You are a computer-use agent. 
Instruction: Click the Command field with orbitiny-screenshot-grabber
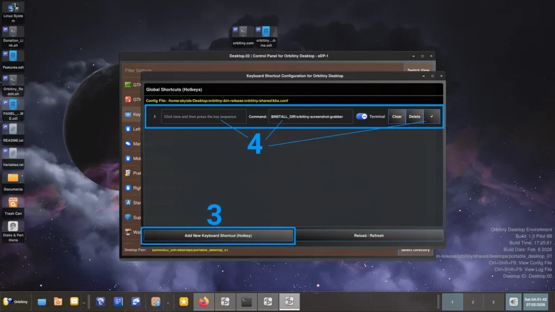310,116
